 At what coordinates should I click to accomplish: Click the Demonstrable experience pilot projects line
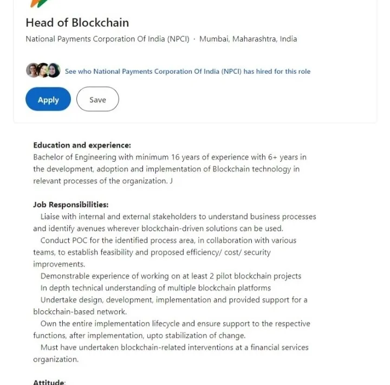click(x=171, y=276)
